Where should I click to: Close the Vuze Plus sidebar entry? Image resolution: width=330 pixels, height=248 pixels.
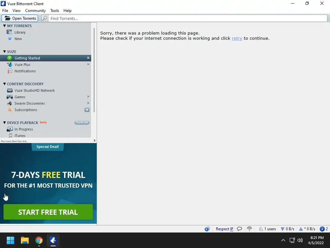tap(88, 64)
